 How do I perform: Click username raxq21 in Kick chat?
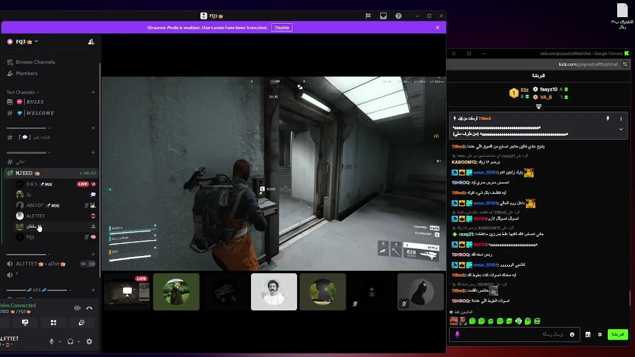pyautogui.click(x=466, y=234)
